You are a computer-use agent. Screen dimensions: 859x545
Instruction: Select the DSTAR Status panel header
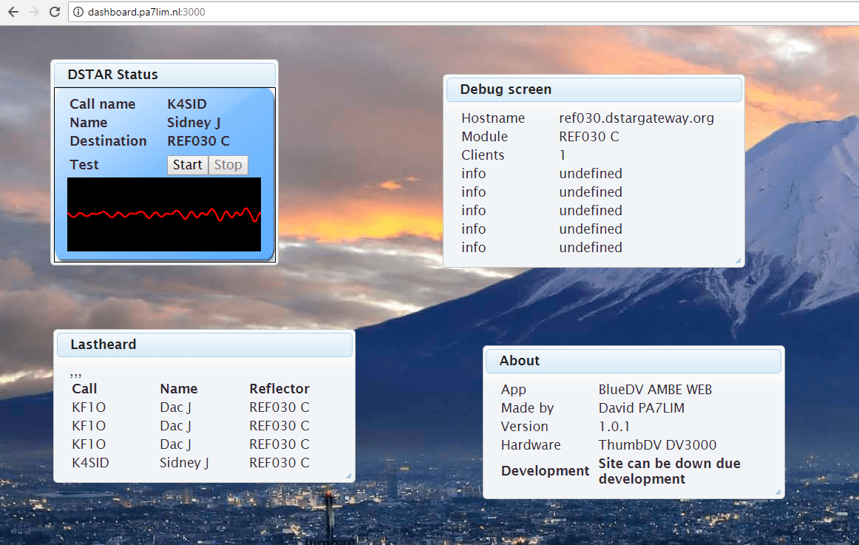point(164,75)
